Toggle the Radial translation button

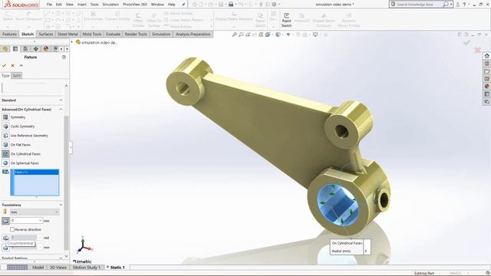(x=5, y=221)
